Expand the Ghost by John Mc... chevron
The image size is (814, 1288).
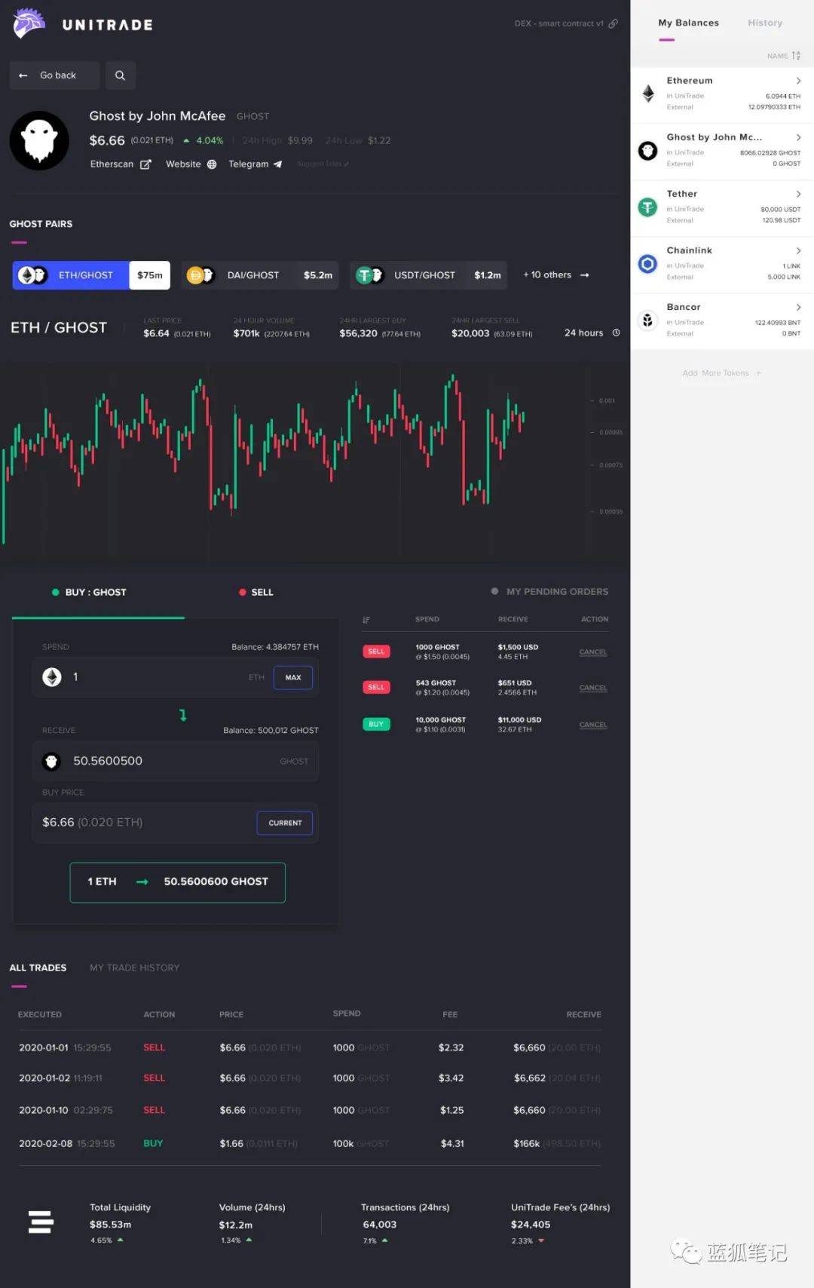[x=799, y=137]
